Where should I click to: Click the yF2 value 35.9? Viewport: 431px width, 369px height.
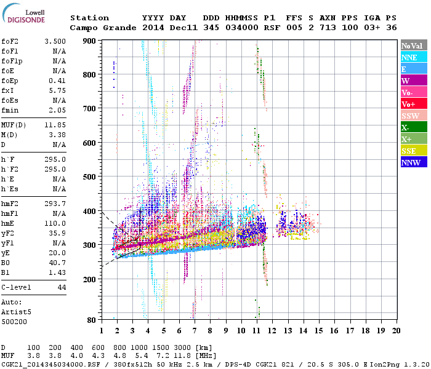click(x=57, y=233)
